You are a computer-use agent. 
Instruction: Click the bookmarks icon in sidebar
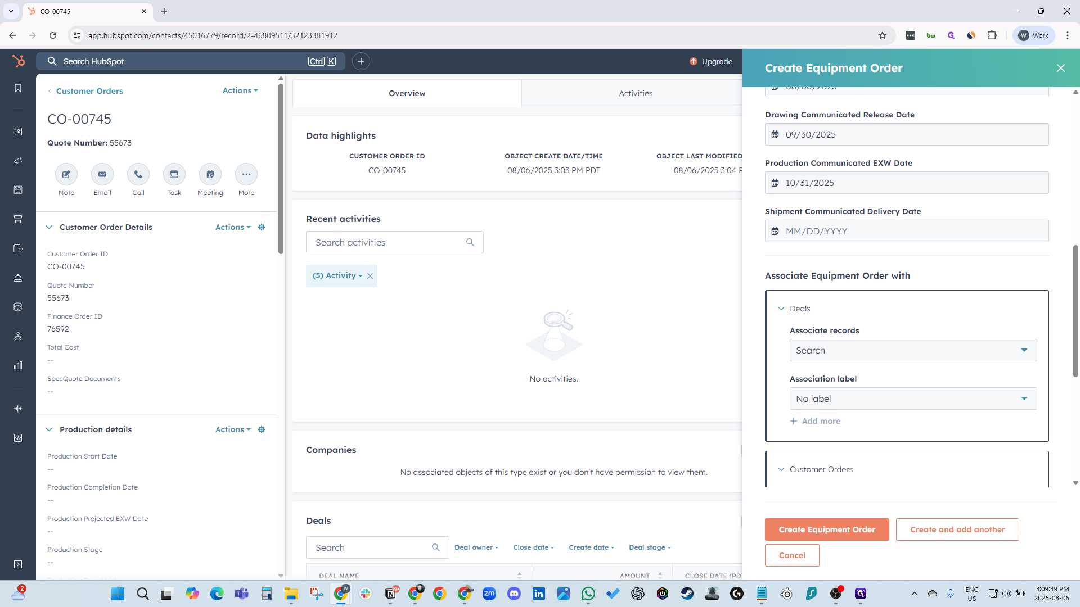tap(18, 88)
